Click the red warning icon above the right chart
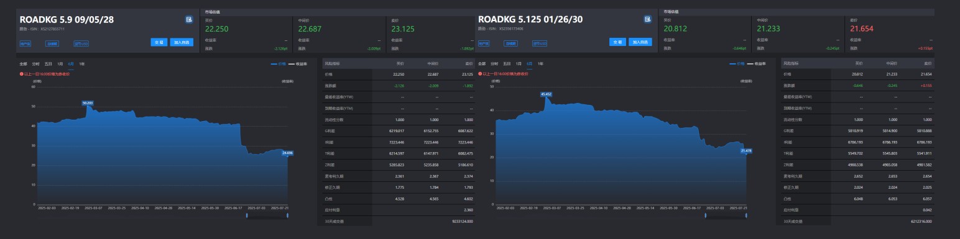The height and width of the screenshot is (239, 960). pyautogui.click(x=480, y=74)
